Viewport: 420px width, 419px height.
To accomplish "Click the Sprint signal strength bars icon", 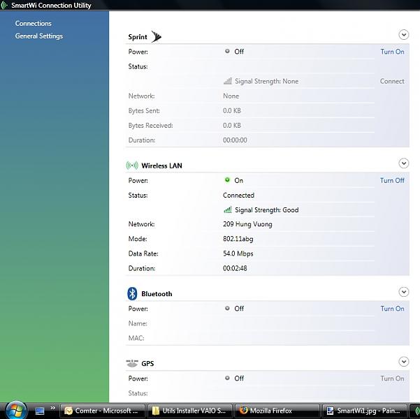I will coord(228,81).
